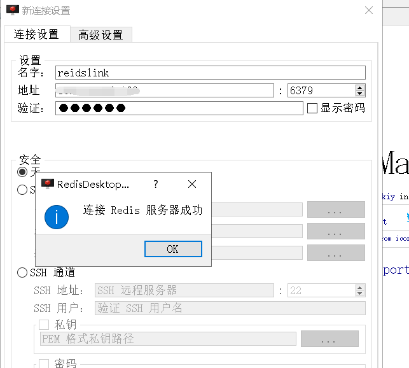The image size is (409, 368).
Task: Toggle the 私钥 checkbox
Action: pos(44,325)
